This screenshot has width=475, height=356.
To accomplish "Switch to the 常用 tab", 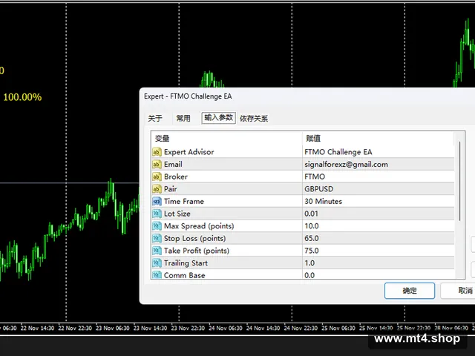I will [183, 119].
